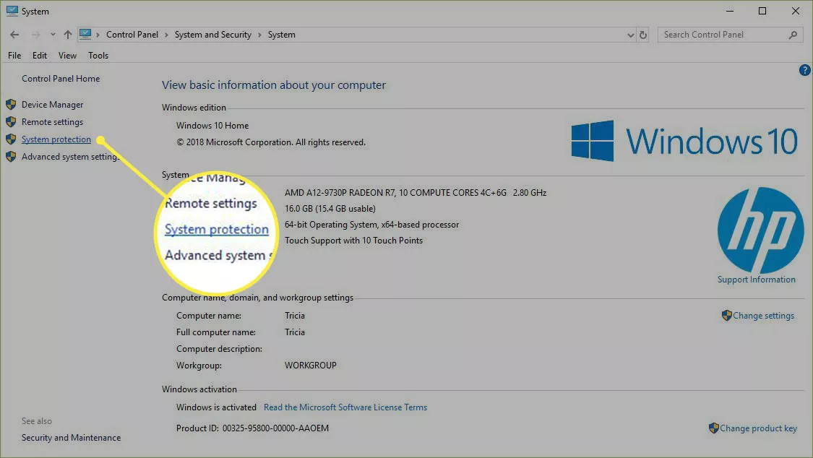Open Remote settings link
This screenshot has height=458, width=813.
pos(52,122)
